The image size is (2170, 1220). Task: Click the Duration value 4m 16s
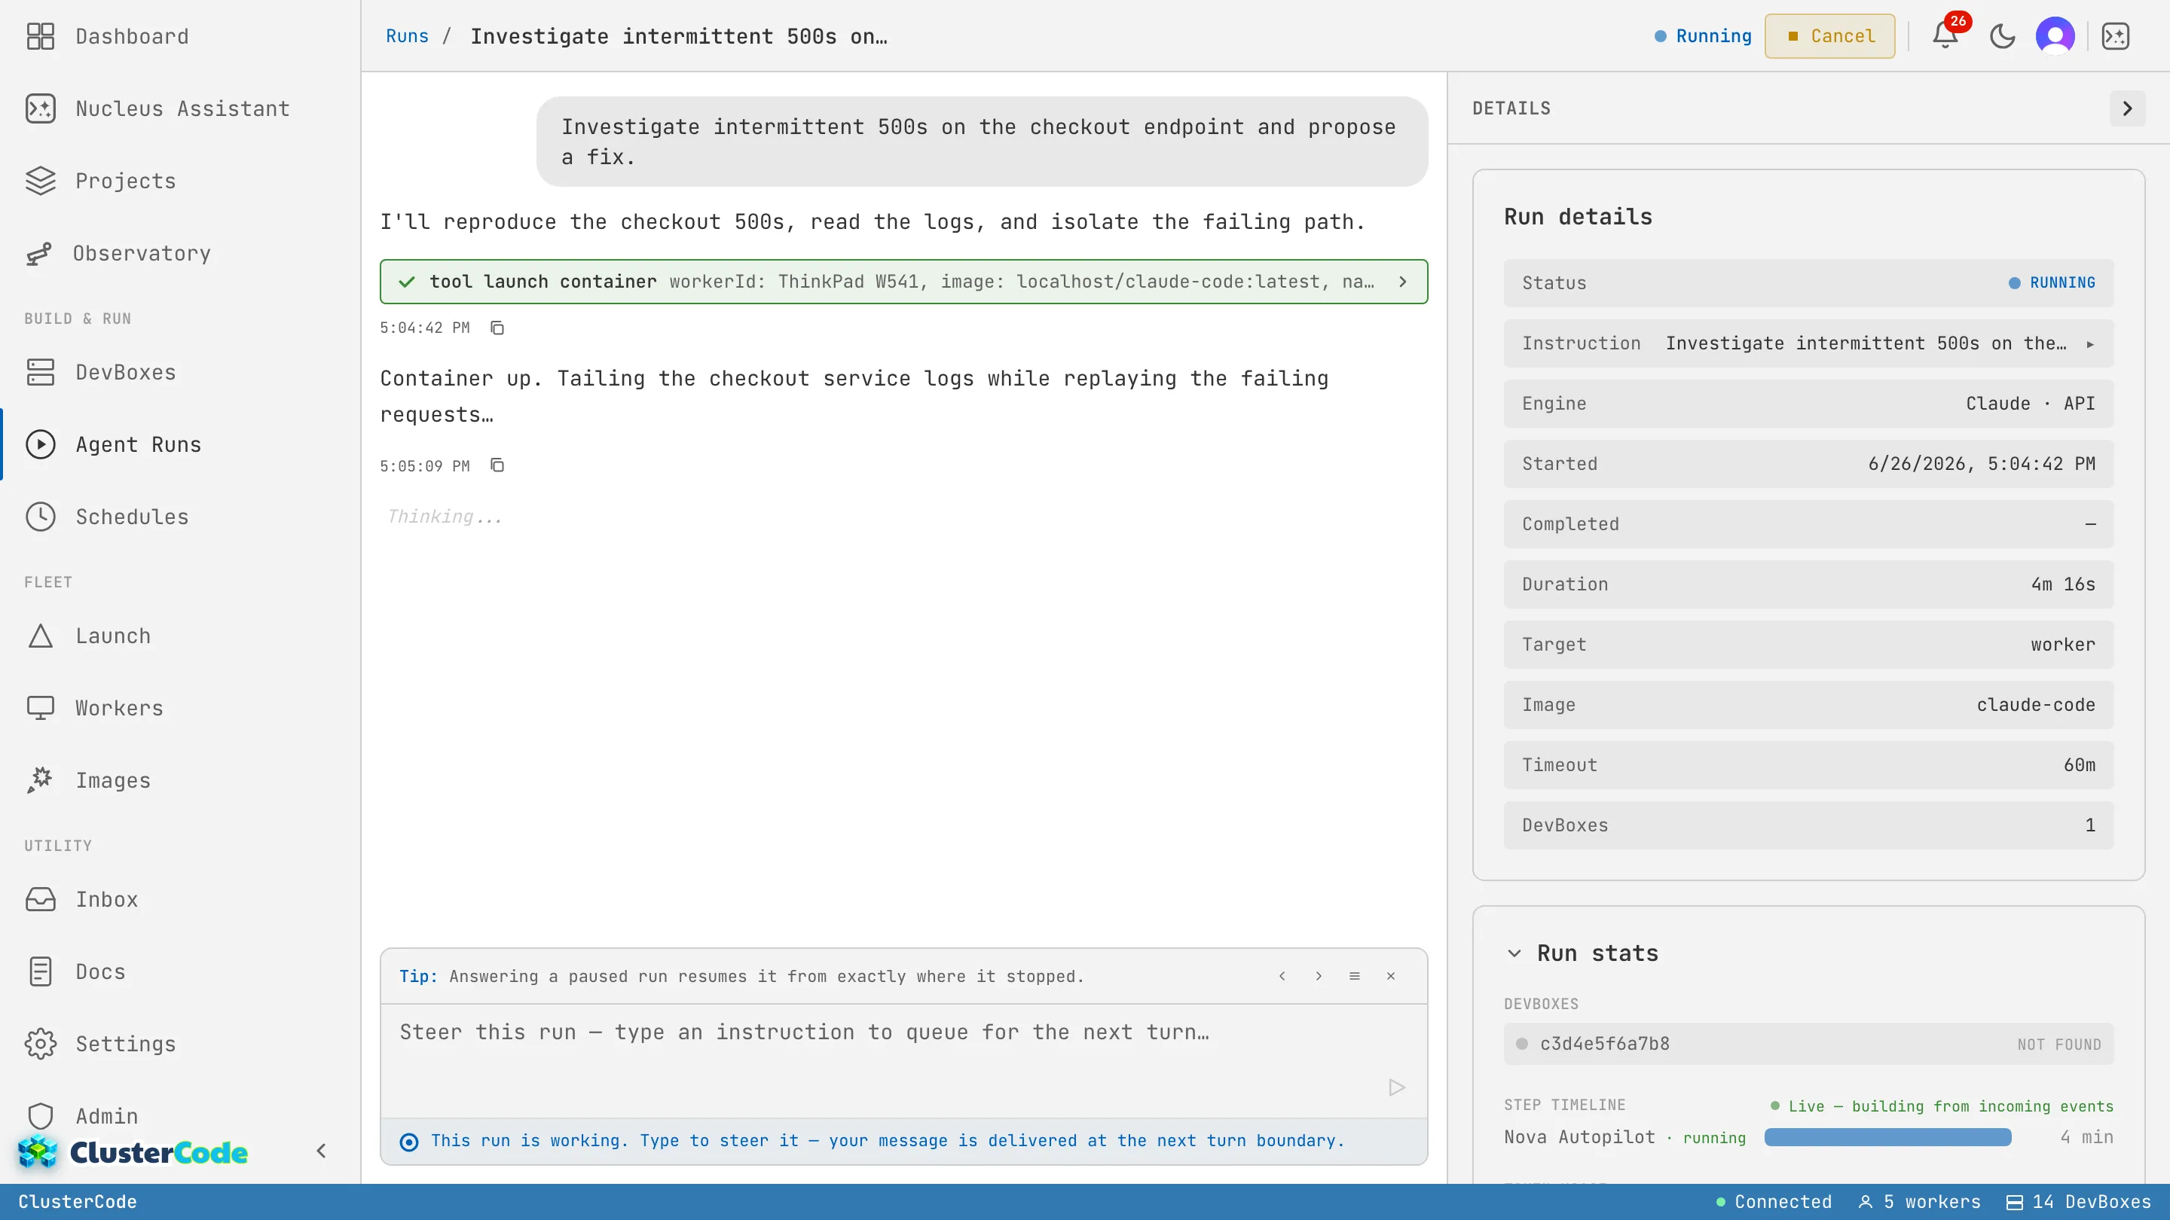(2063, 584)
